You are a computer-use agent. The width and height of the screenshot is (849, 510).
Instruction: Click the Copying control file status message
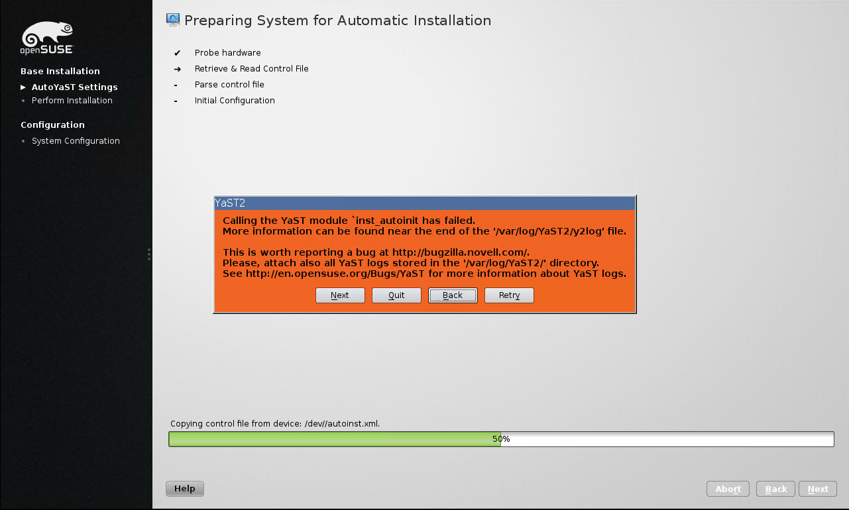[x=275, y=424]
